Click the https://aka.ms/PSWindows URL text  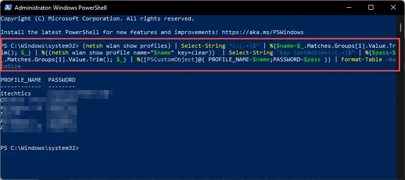(x=263, y=32)
